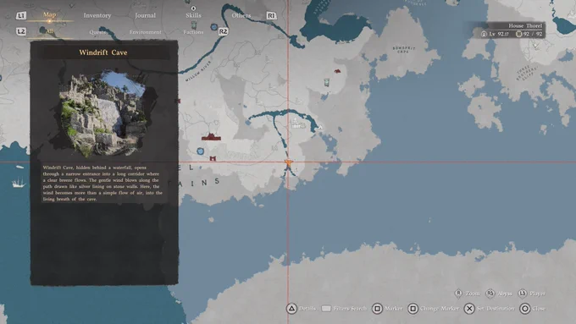Click the House Thorel label
Viewport: 576px width, 324px height.
525,25
